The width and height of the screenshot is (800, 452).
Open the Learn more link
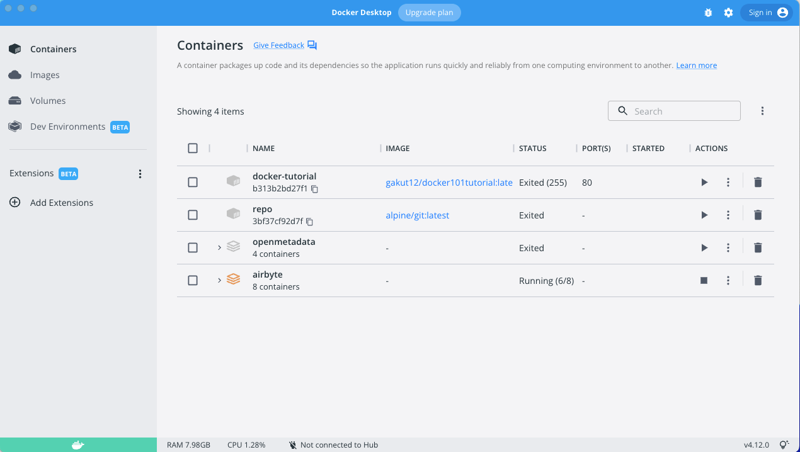697,65
